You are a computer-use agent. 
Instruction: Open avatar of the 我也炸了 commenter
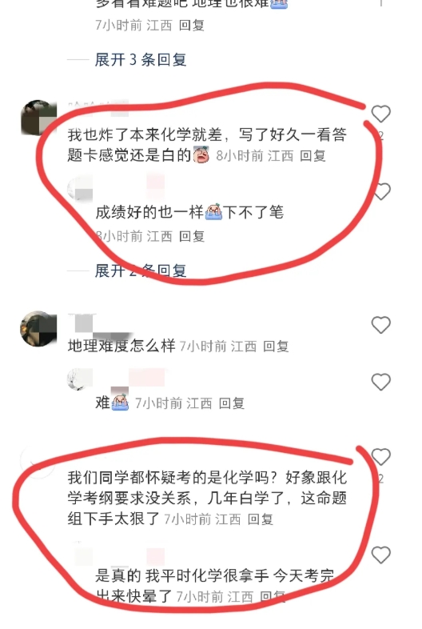coord(39,118)
